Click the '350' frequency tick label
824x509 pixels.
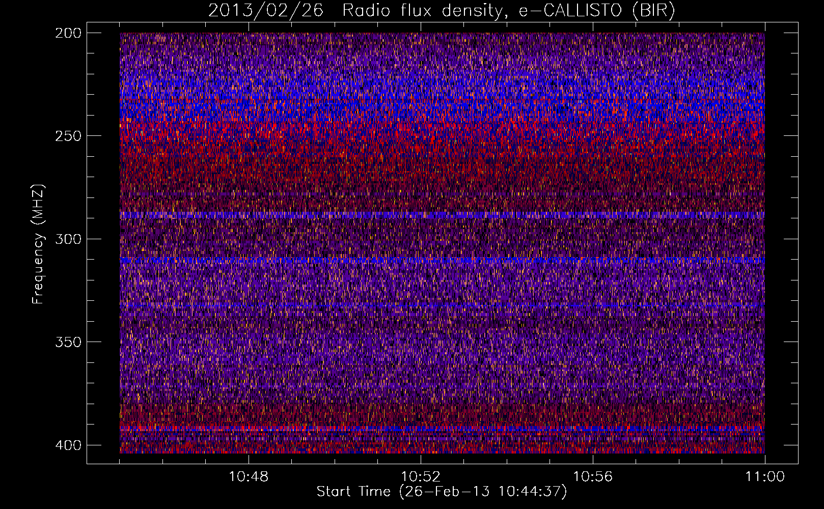coord(68,342)
